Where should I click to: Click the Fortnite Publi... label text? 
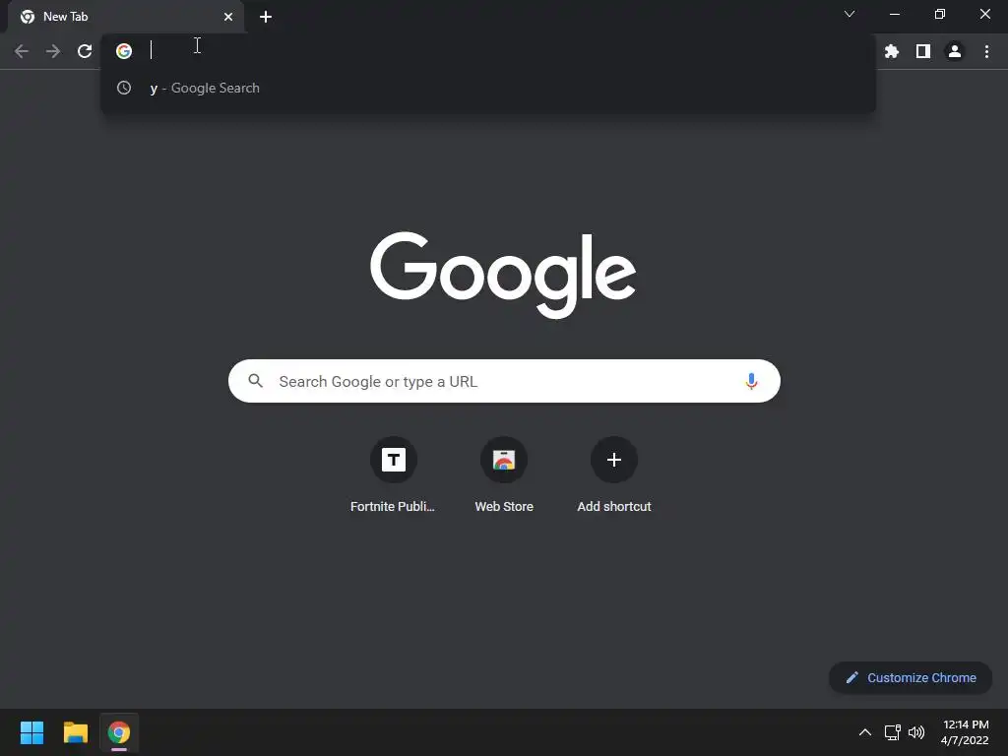pyautogui.click(x=392, y=507)
